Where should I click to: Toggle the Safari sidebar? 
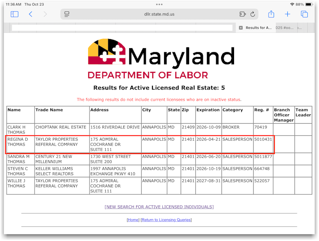pos(15,14)
